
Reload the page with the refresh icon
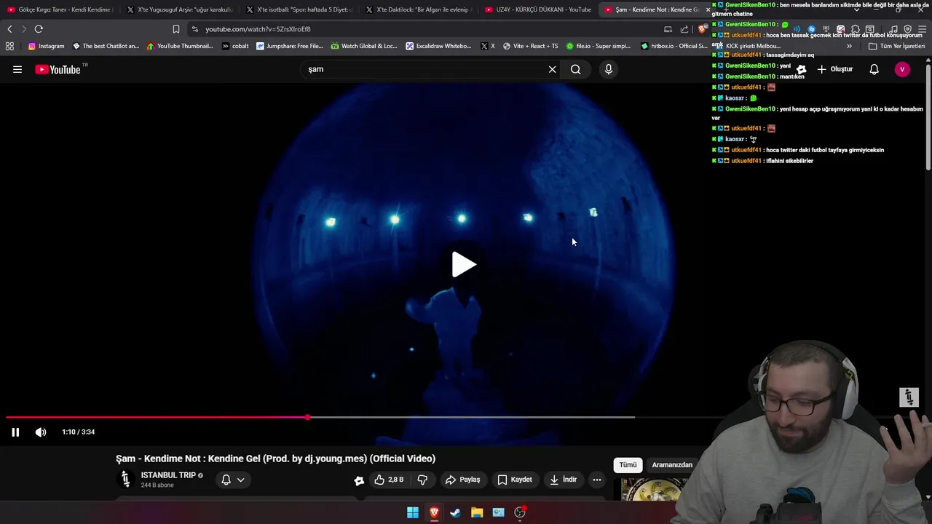(39, 29)
